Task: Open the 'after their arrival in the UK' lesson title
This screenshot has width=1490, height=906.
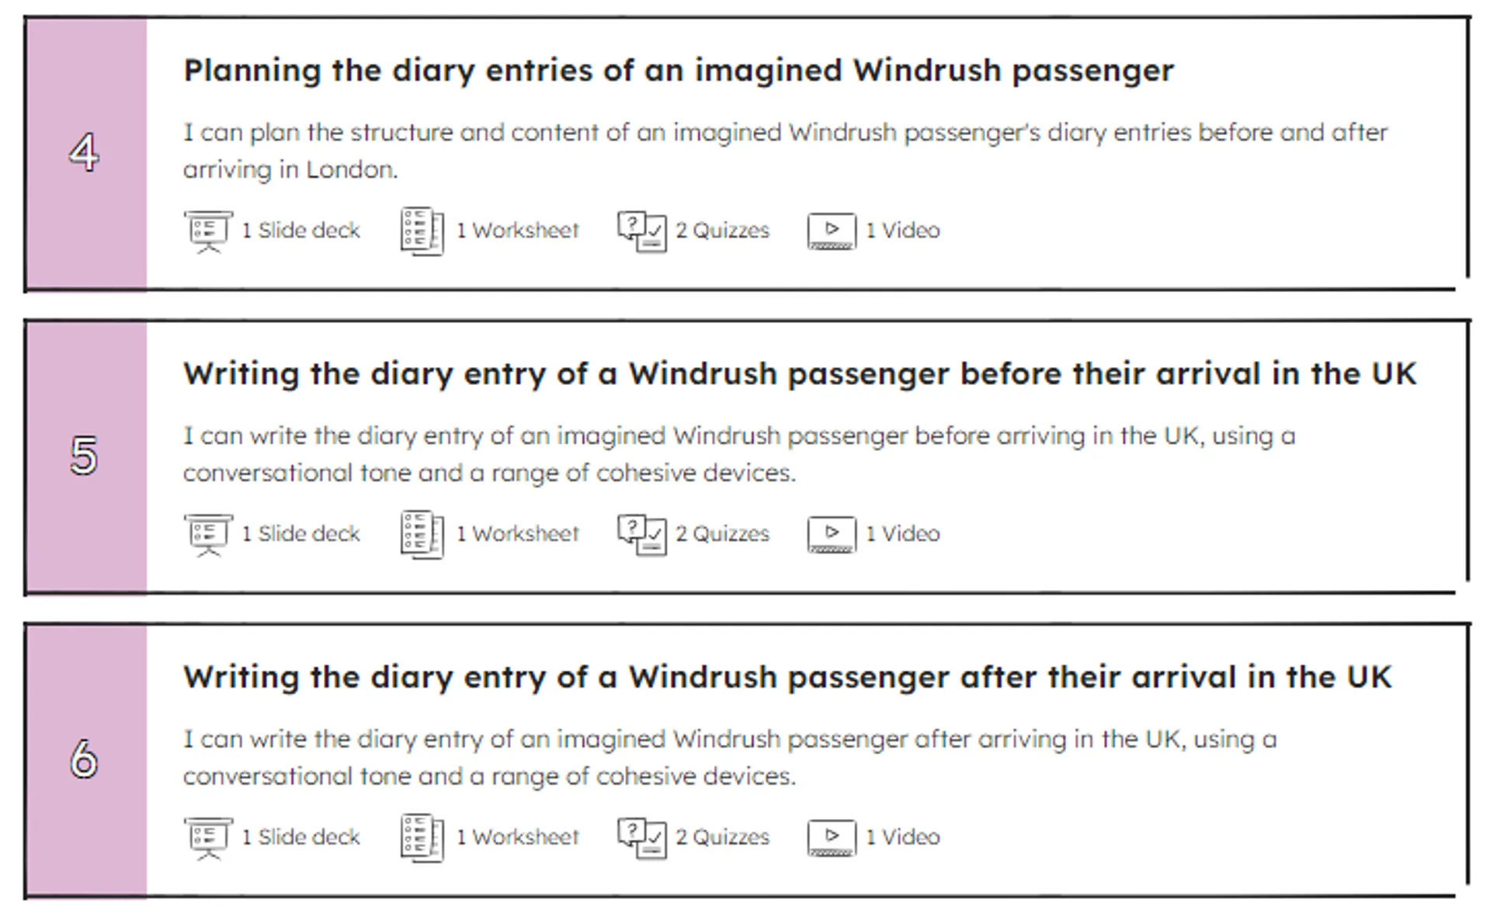Action: [787, 678]
